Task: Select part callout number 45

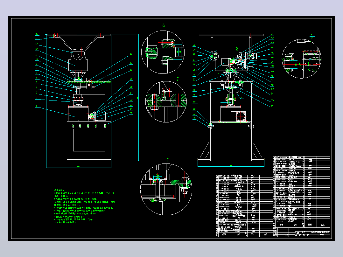Action: click(x=272, y=53)
